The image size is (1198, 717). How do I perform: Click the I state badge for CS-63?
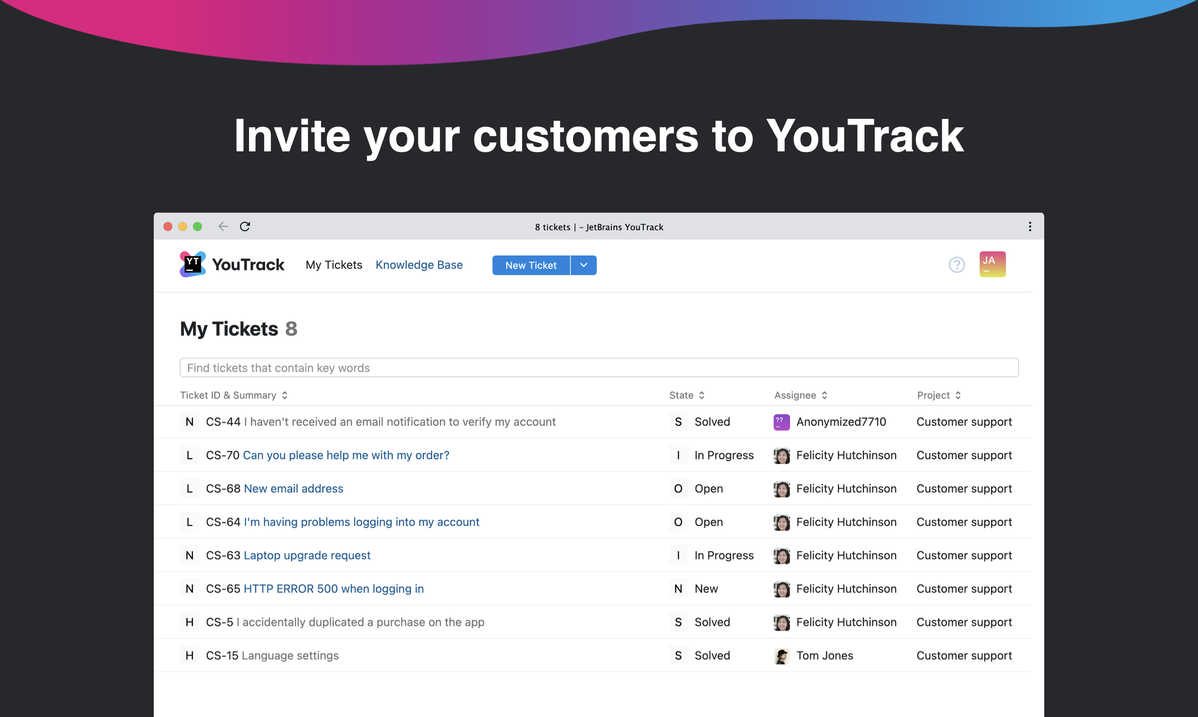tap(678, 555)
